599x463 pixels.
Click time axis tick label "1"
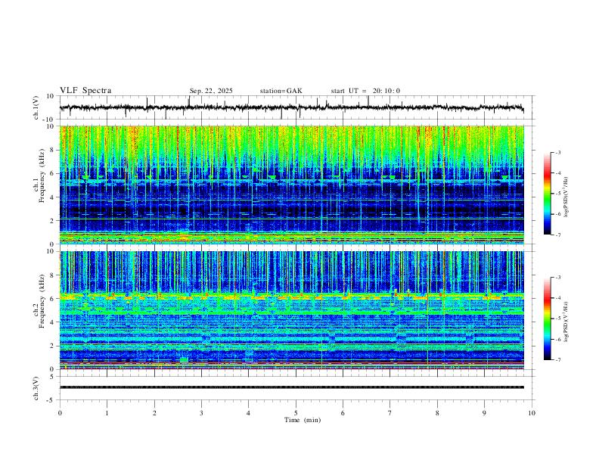pyautogui.click(x=107, y=413)
